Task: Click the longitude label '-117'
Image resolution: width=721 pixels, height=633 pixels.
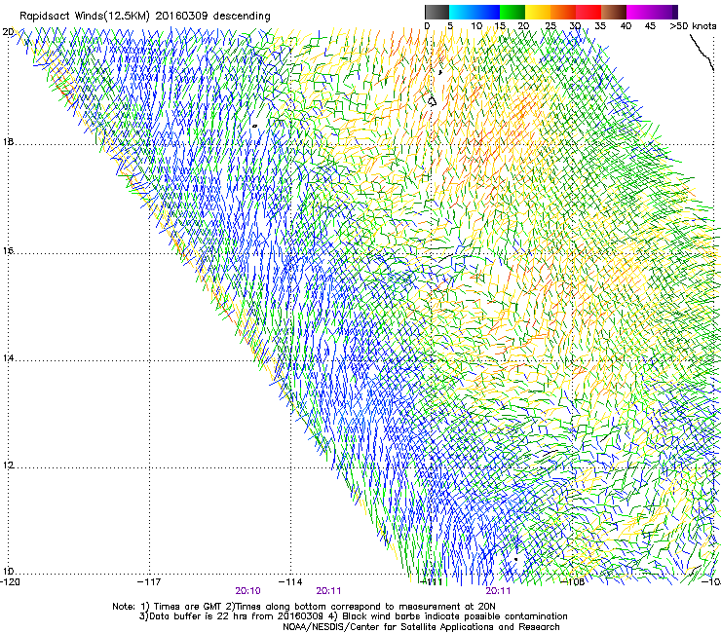Action: click(149, 582)
